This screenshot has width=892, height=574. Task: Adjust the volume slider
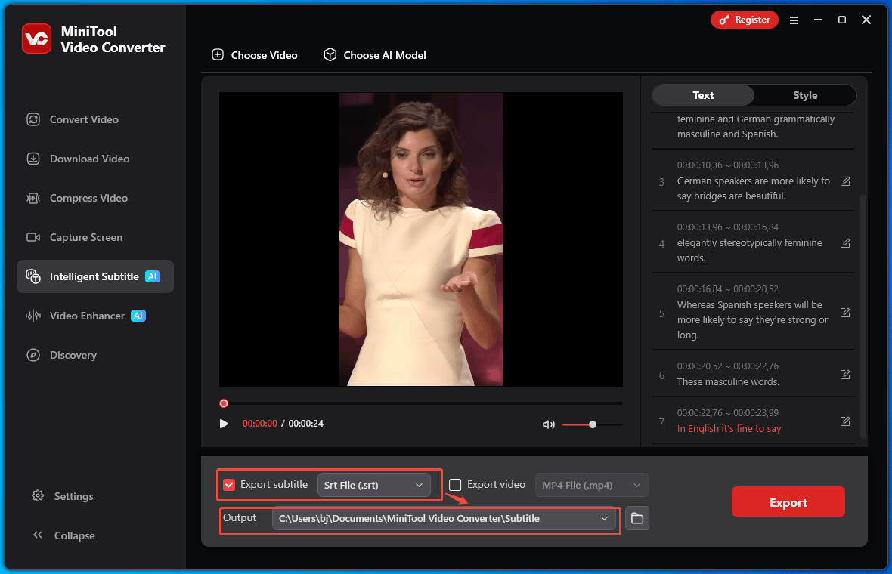[x=593, y=424]
